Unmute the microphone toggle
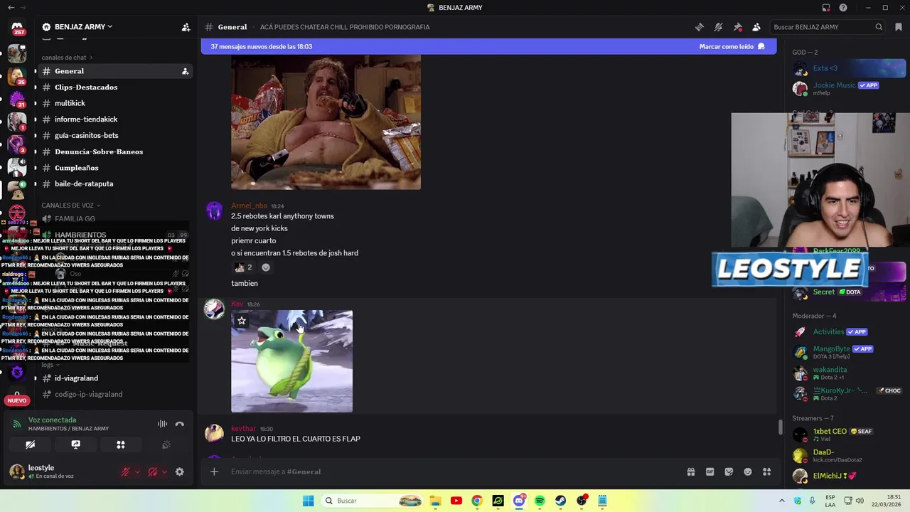This screenshot has height=512, width=910. [126, 471]
